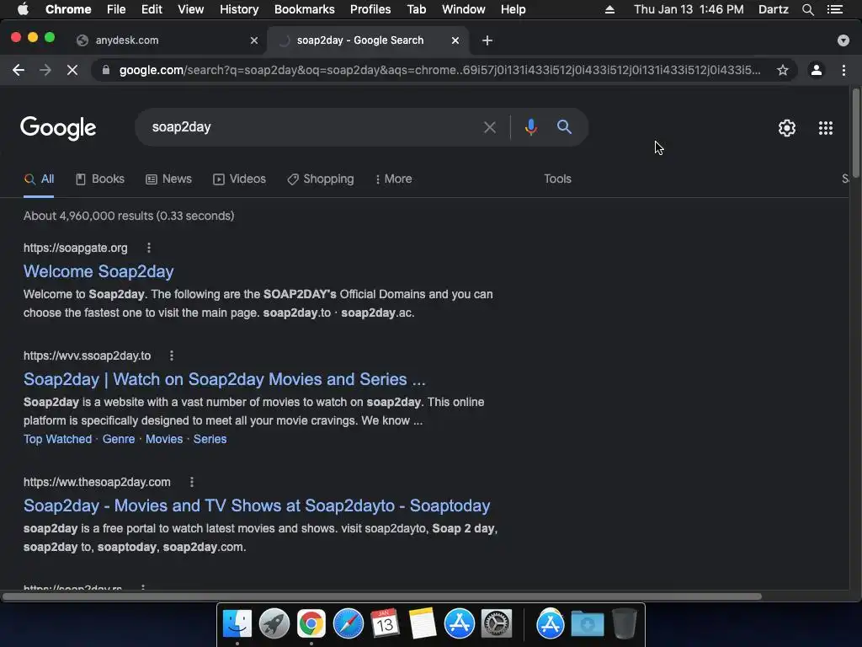Open Notes from the Dock
This screenshot has height=647, width=862.
click(423, 623)
